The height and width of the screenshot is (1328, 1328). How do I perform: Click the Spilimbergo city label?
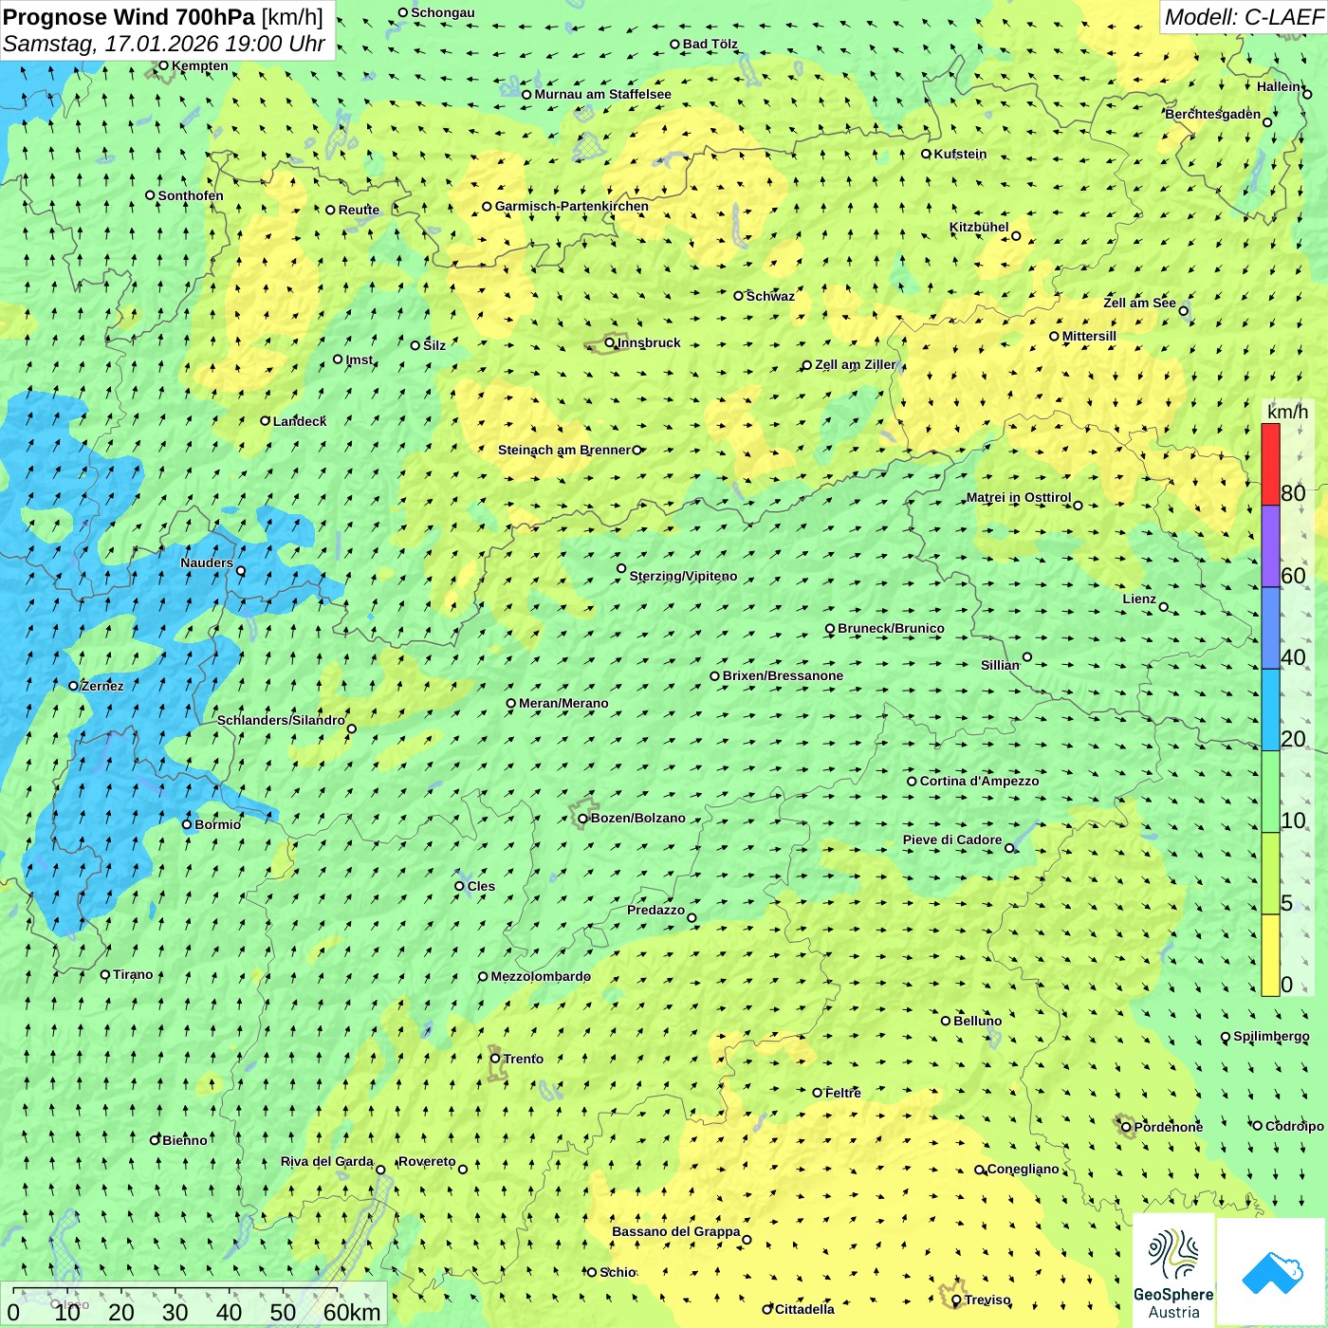1271,1036
